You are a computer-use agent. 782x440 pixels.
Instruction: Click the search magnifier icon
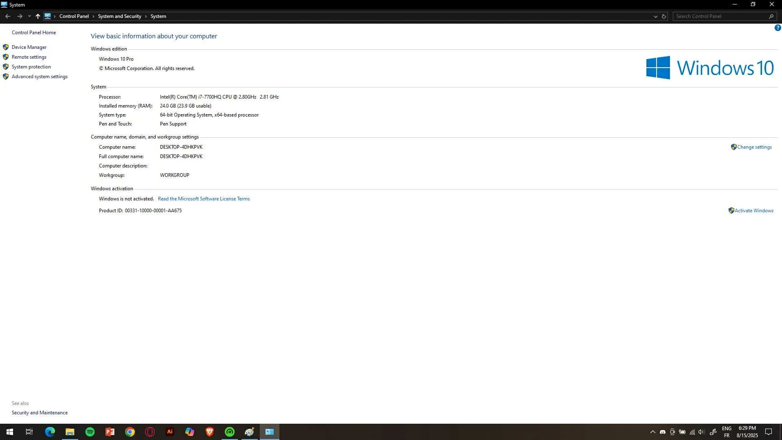click(x=771, y=16)
